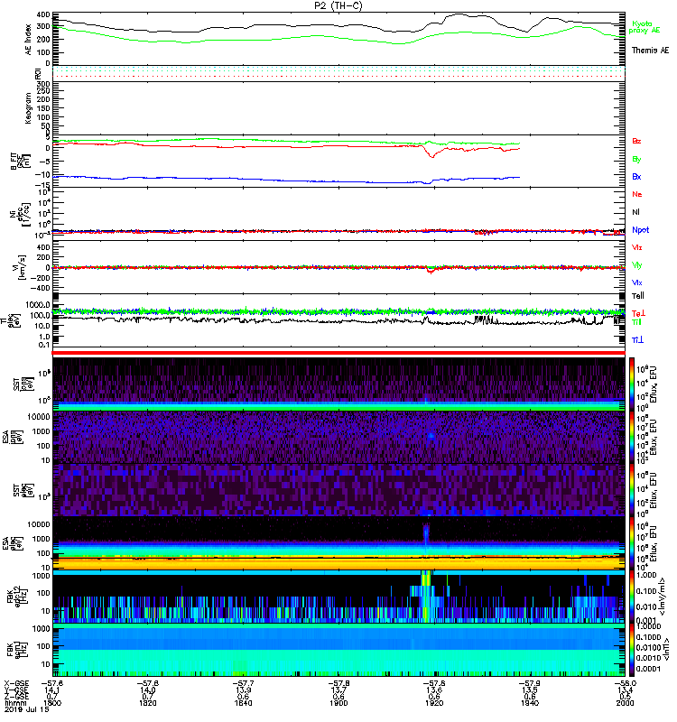Viewport: 677px width, 722px height.
Task: Select the blue Bx legend entry
Action: coord(636,176)
